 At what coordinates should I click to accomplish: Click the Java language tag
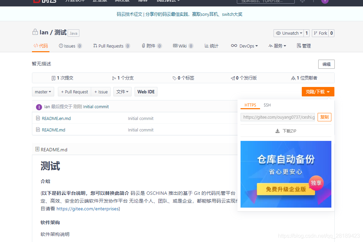73,33
